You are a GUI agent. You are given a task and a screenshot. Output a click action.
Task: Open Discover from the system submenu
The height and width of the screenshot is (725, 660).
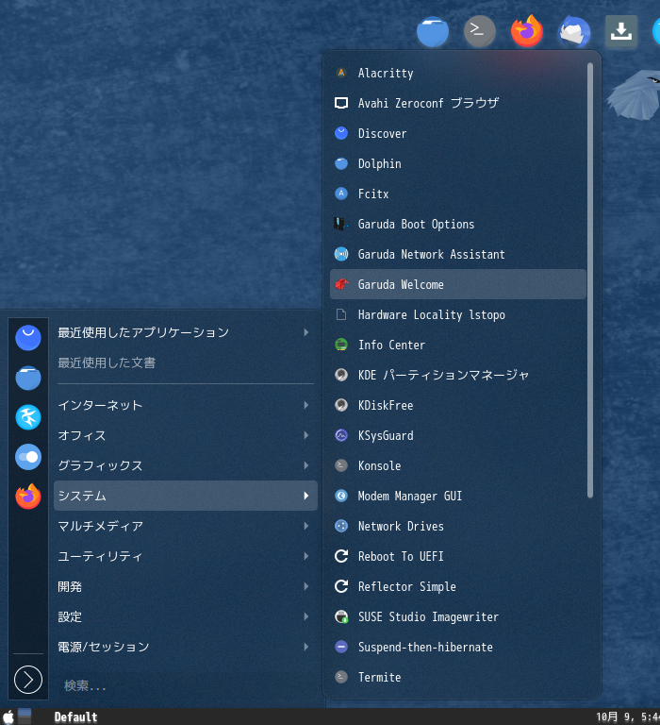457,134
